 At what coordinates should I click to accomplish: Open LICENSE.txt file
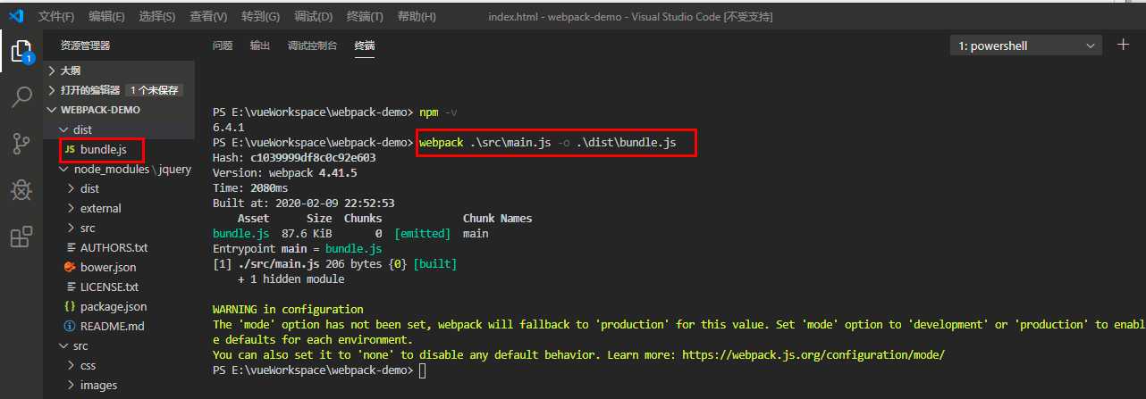[119, 287]
